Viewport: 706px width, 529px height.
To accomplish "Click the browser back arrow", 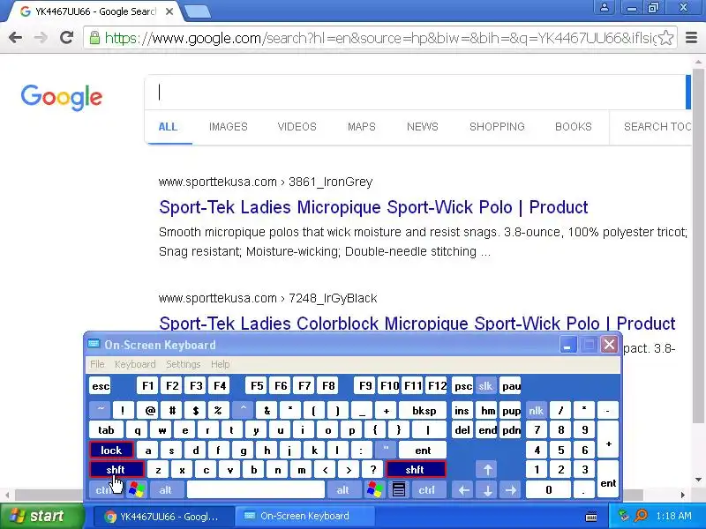I will tap(15, 38).
